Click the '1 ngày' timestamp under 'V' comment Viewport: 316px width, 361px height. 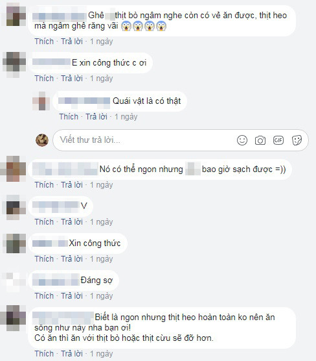tap(101, 222)
